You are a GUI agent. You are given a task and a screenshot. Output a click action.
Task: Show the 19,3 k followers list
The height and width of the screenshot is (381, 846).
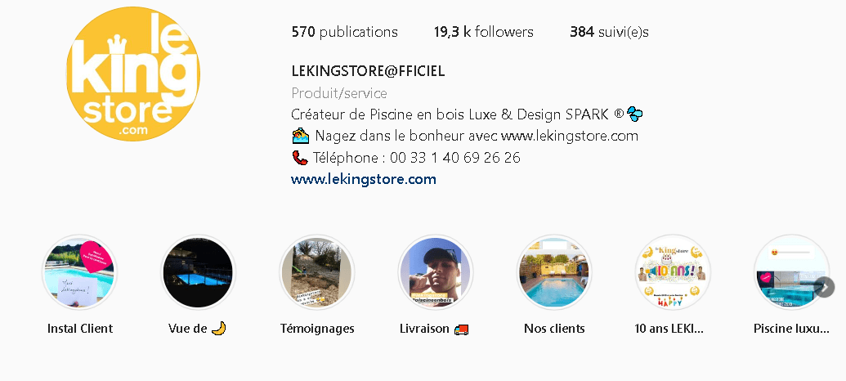click(x=483, y=32)
